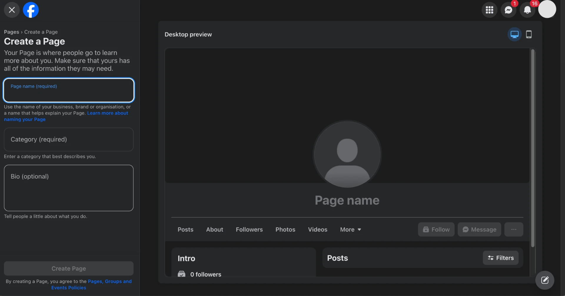565x296 pixels.
Task: Click the preview scrollbar
Action: click(x=533, y=148)
